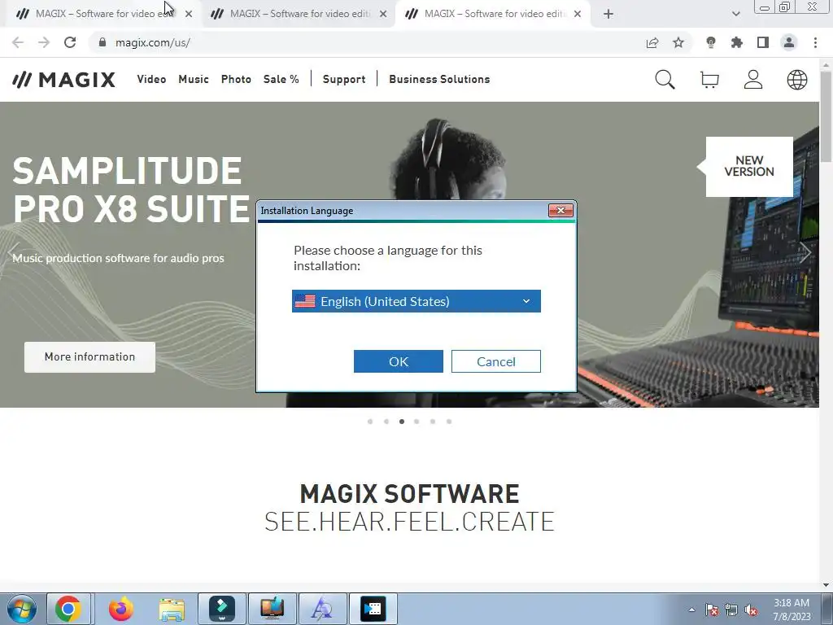Click the lightbulb extension icon

711,42
